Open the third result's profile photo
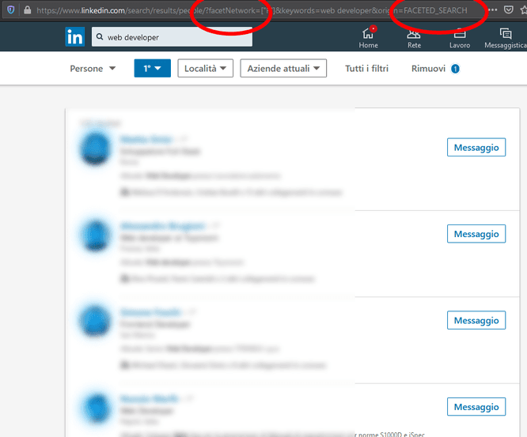This screenshot has height=437, width=527. tap(96, 321)
